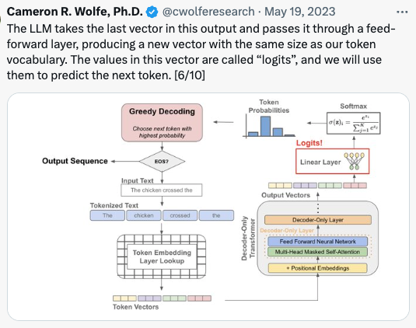Click the Input Text field 'The chicken crossed the'
This screenshot has width=416, height=328.
[162, 190]
